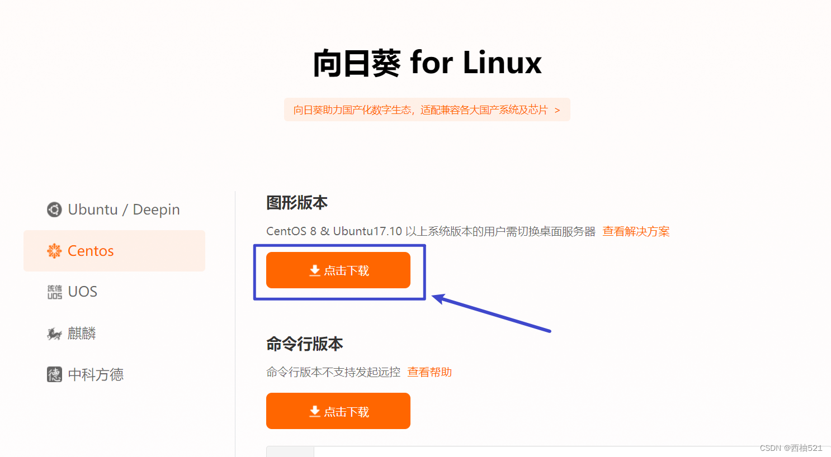Click the 中科方德 square logo icon
This screenshot has height=457, width=831.
pyautogui.click(x=54, y=374)
